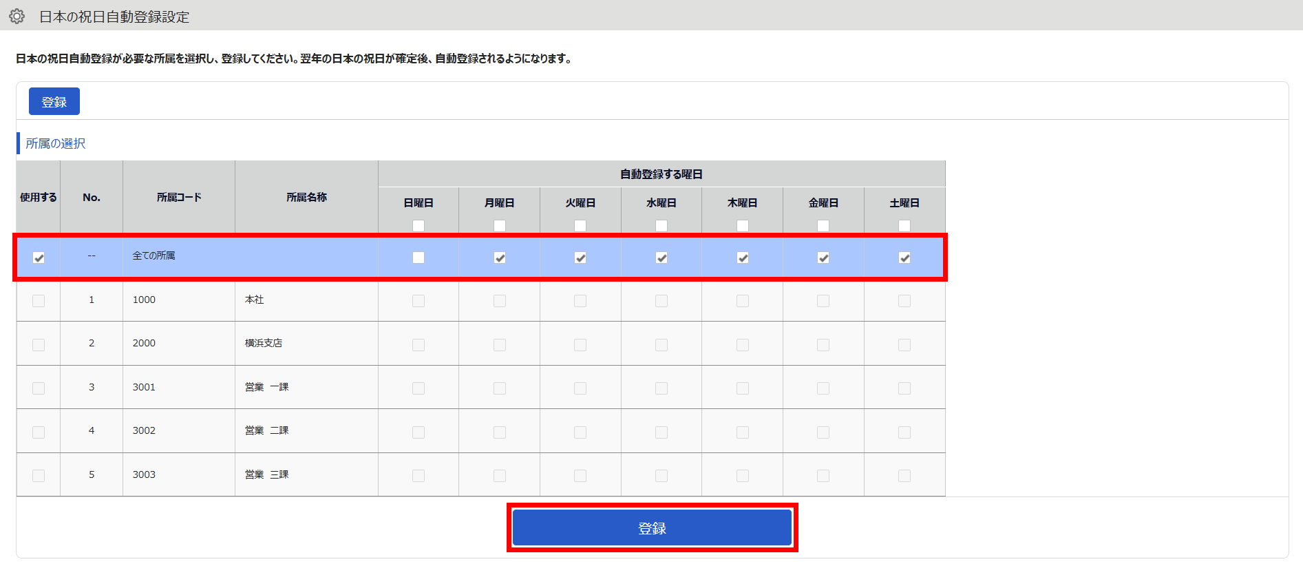
Task: Click page title 日本の祝日自動登録設定
Action: (x=114, y=17)
